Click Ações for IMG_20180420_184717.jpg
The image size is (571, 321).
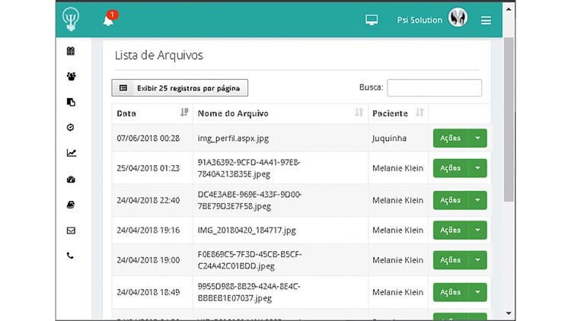(451, 230)
